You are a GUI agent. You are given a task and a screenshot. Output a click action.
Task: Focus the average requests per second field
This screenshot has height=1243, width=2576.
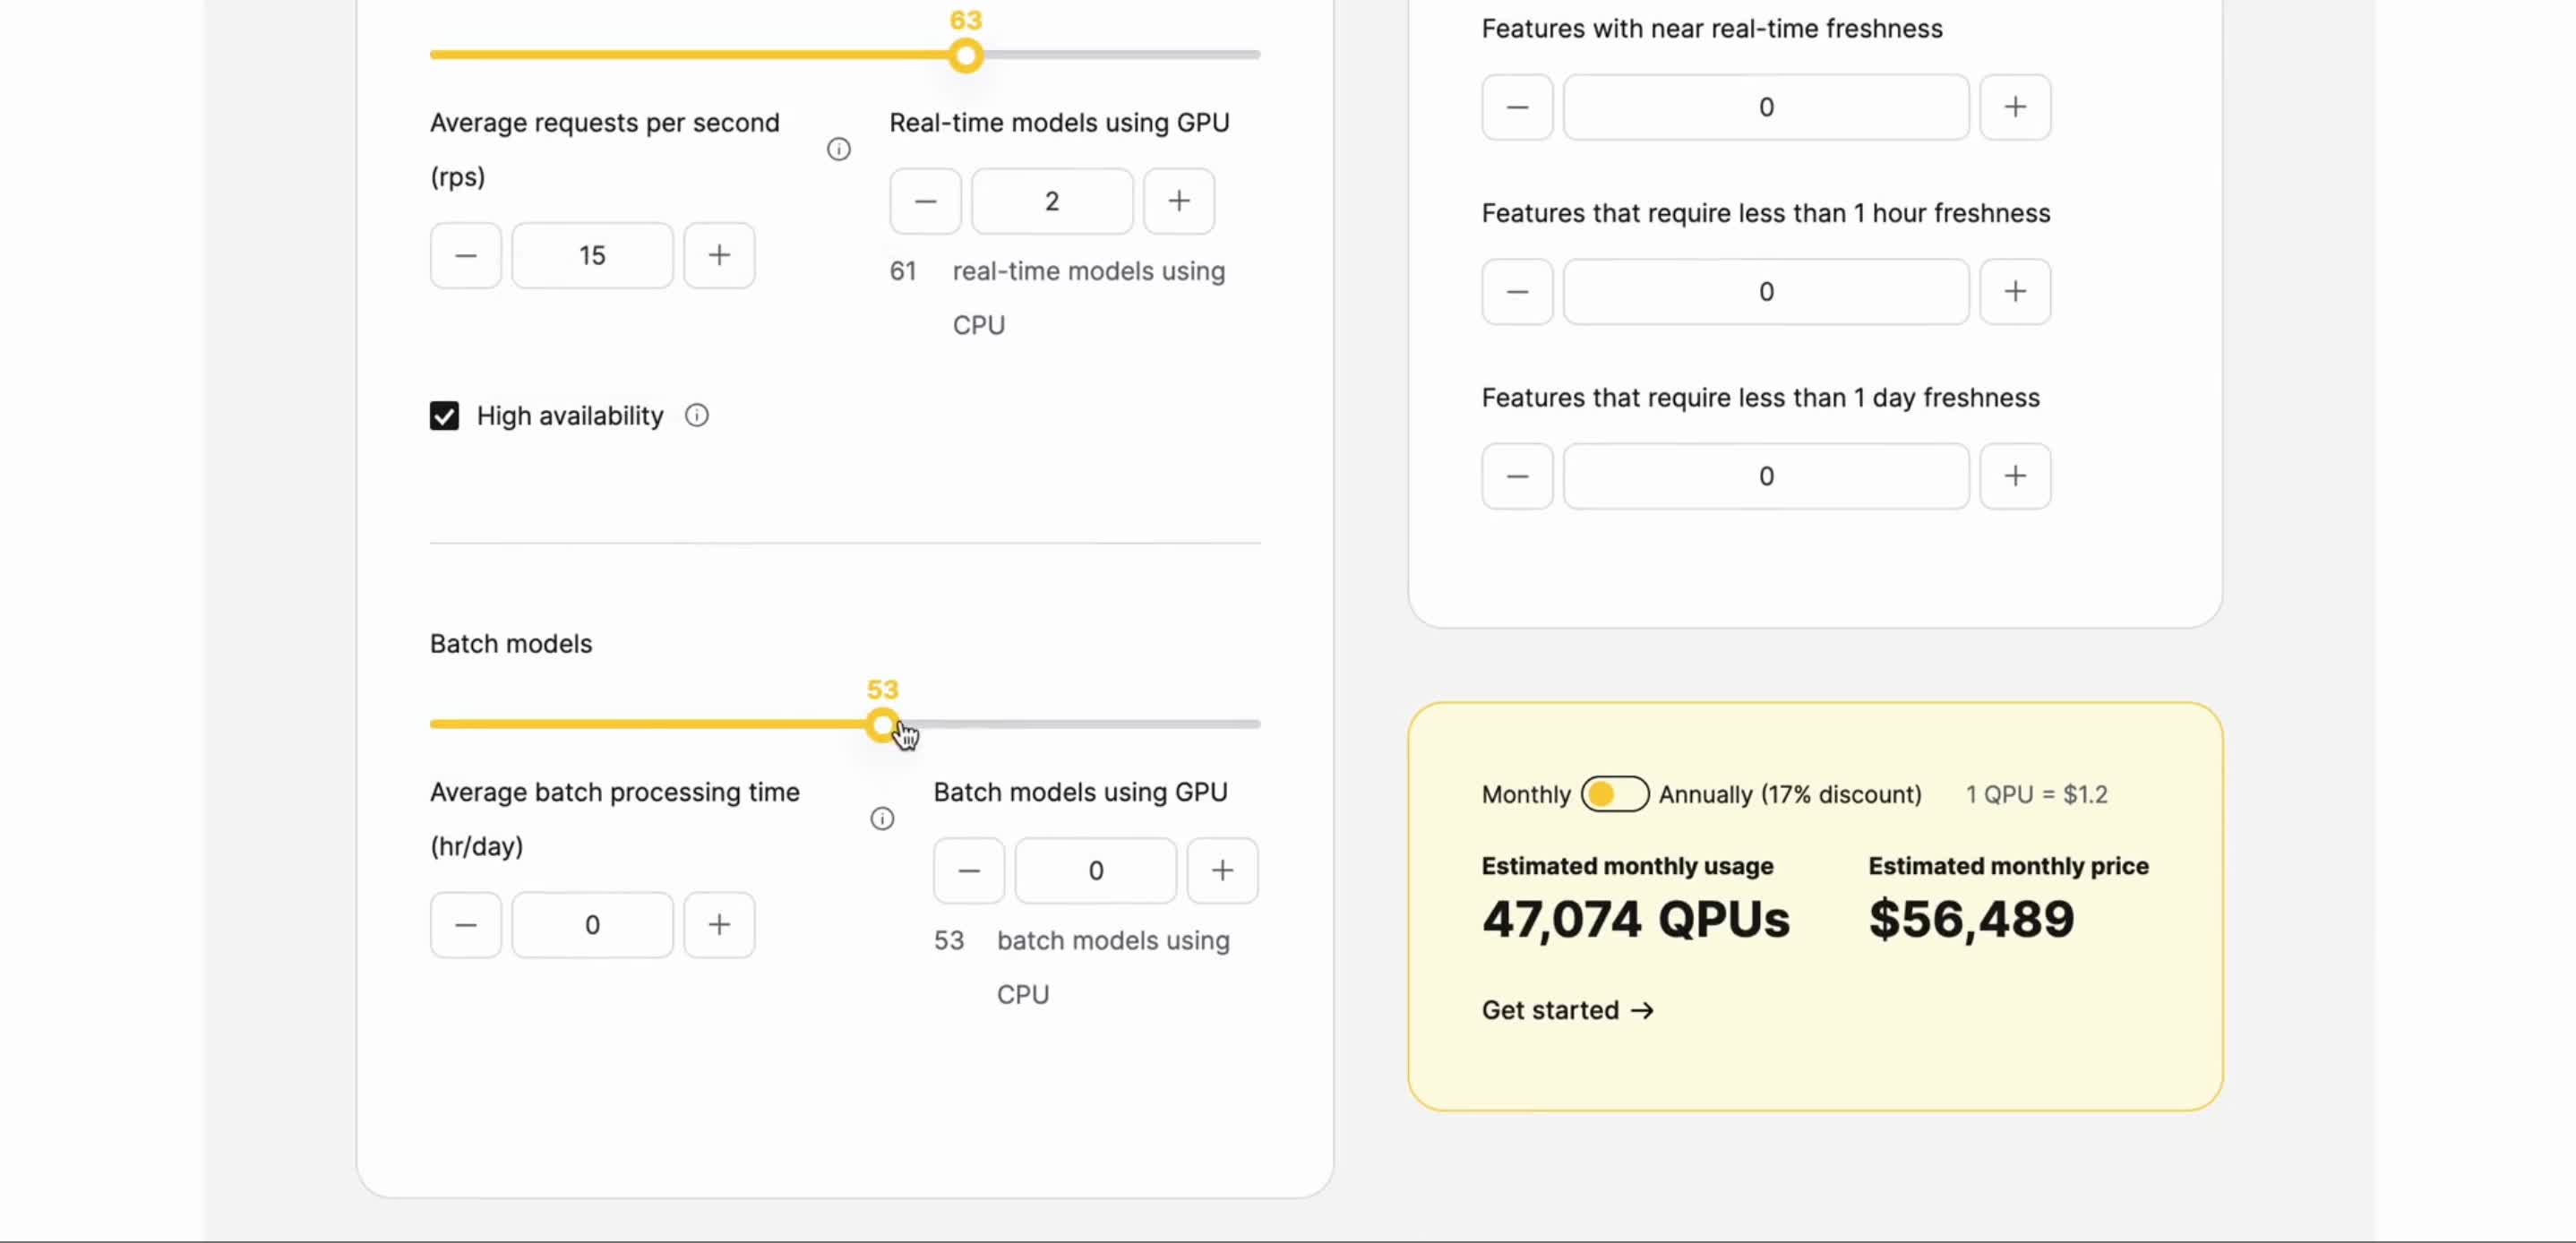(x=592, y=255)
